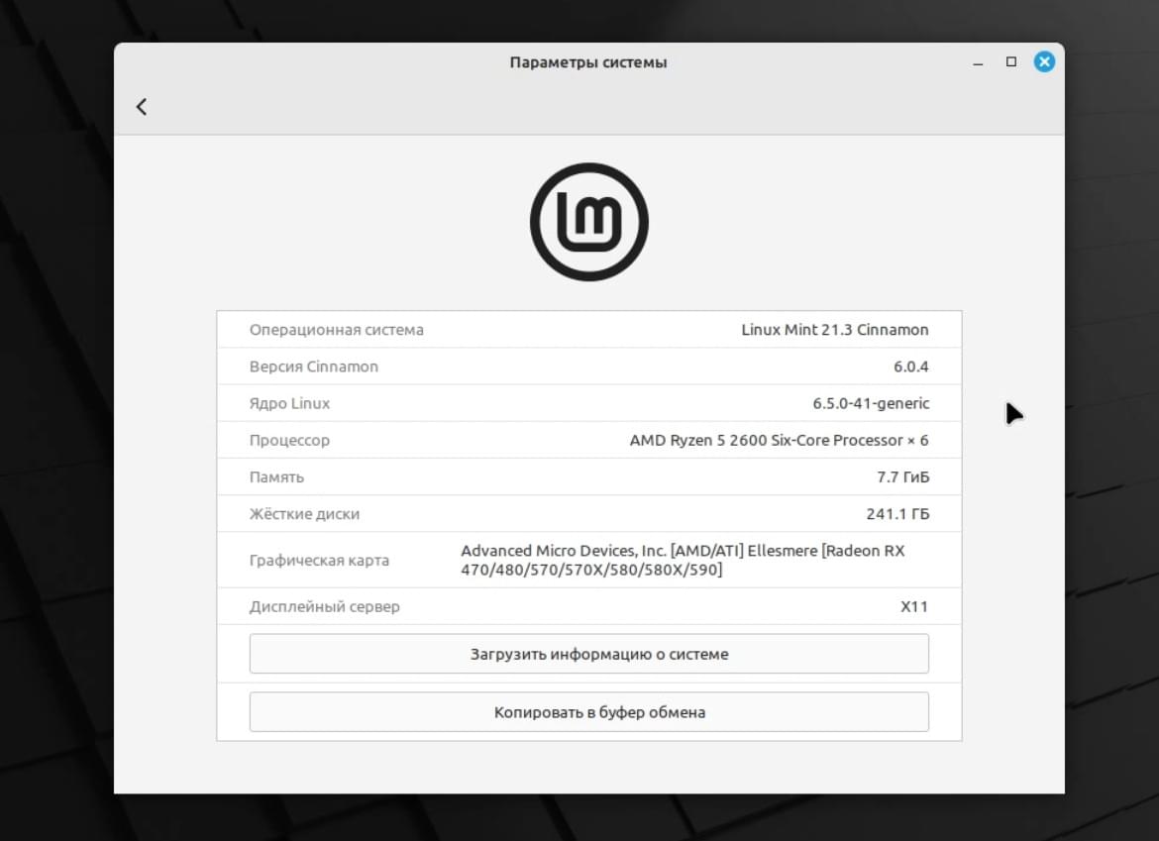
Task: Maximize the Параметры системы window
Action: [1011, 62]
